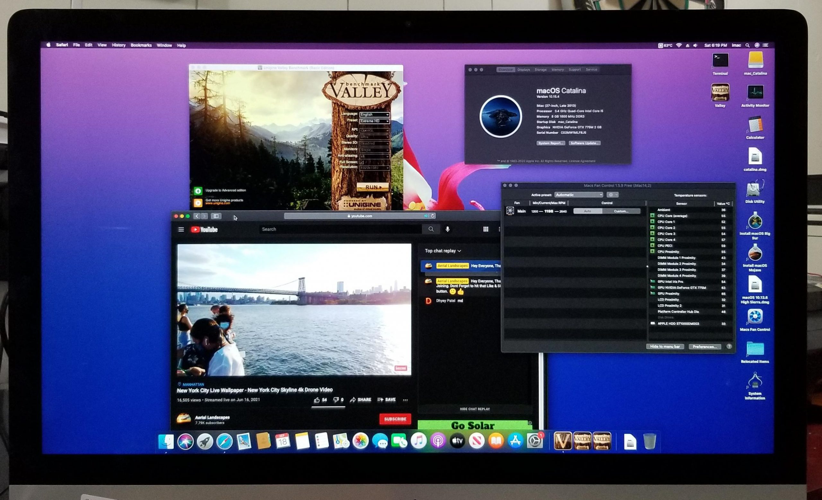Open Launchpad rocket in the Dock
This screenshot has width=822, height=500.
(x=205, y=441)
